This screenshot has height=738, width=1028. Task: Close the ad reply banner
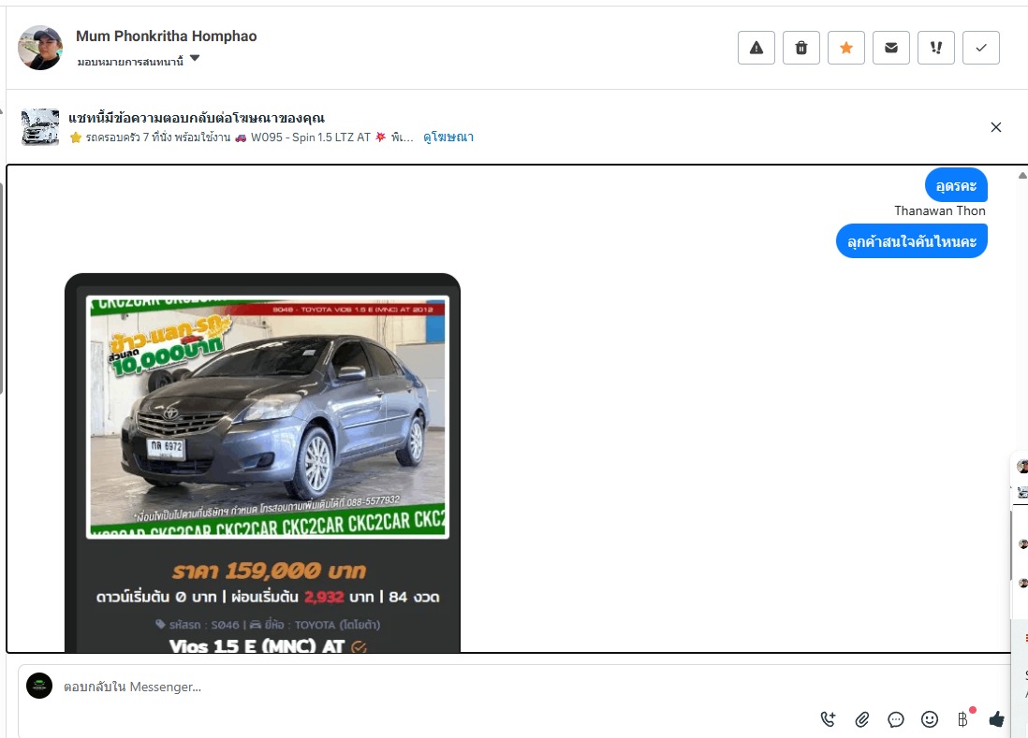[995, 127]
